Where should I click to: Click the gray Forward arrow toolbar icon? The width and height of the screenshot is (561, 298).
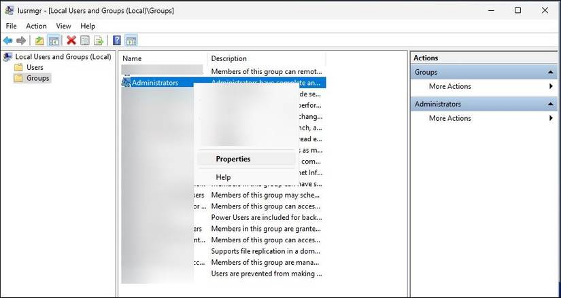[x=21, y=40]
